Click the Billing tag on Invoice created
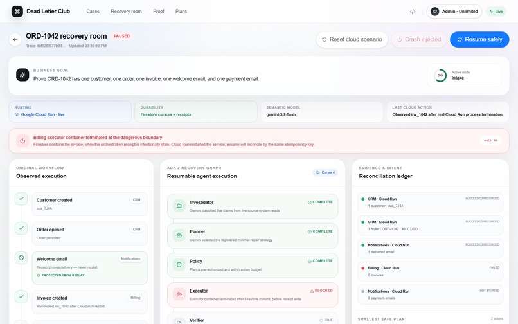 pos(135,298)
